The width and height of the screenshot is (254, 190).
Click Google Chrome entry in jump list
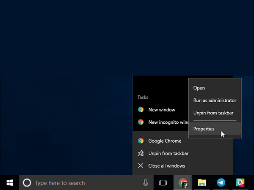point(164,141)
